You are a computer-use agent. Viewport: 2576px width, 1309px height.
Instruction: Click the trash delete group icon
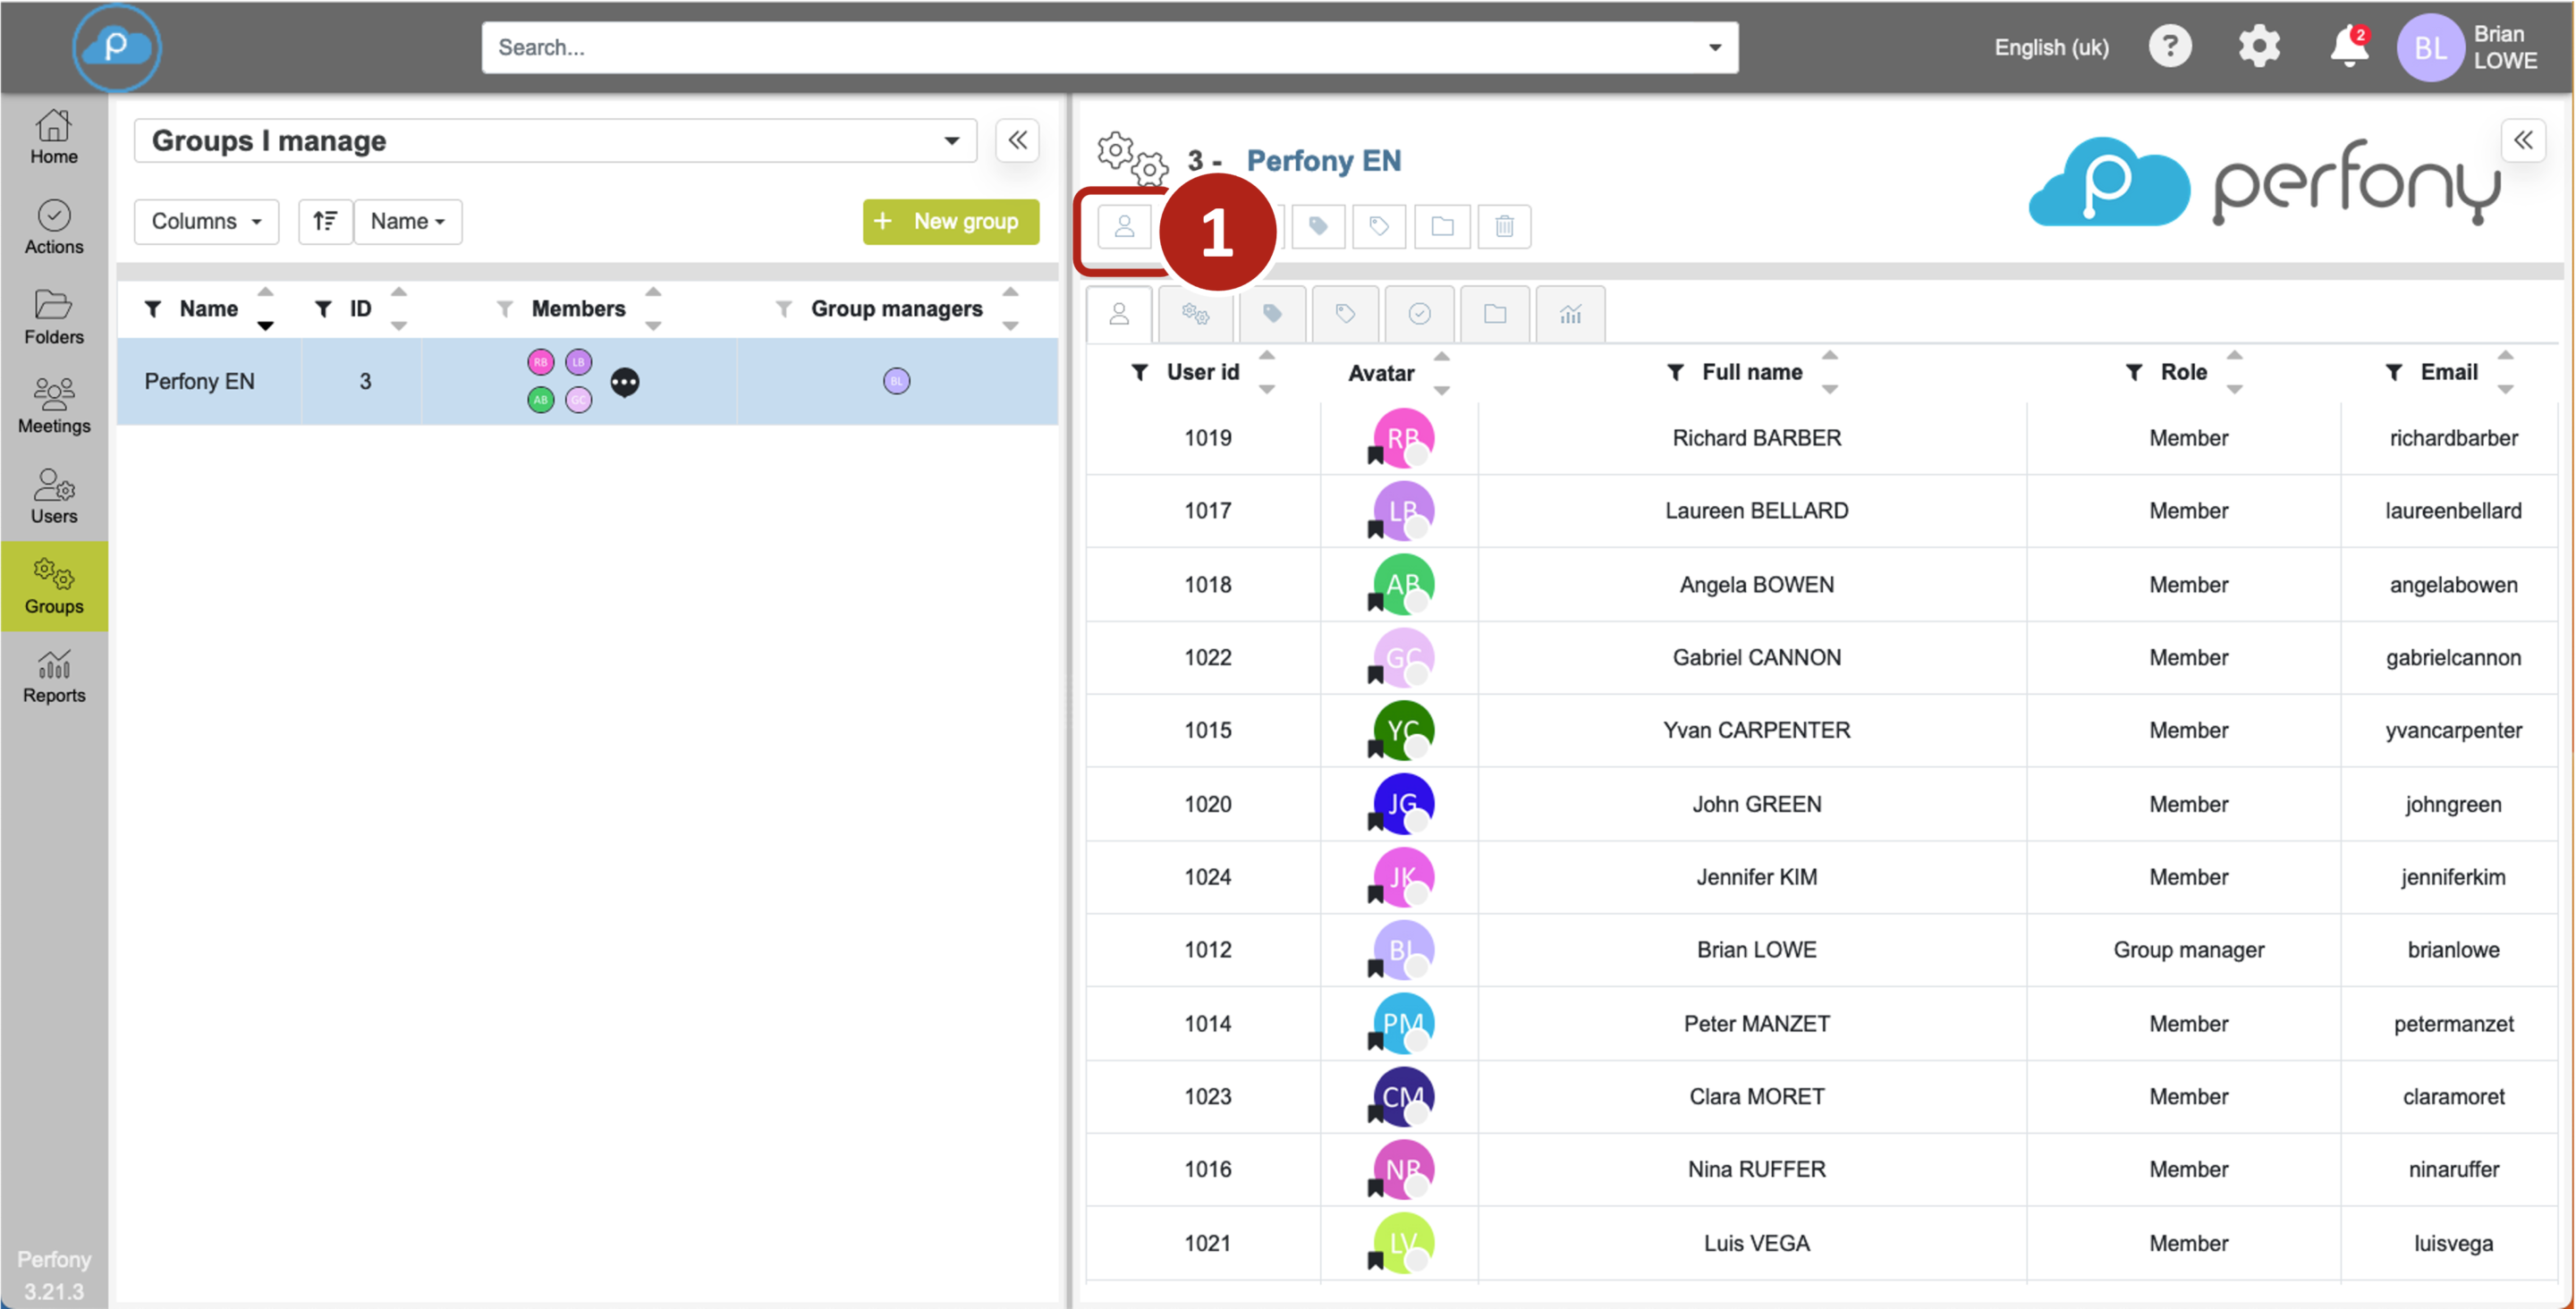(1503, 226)
